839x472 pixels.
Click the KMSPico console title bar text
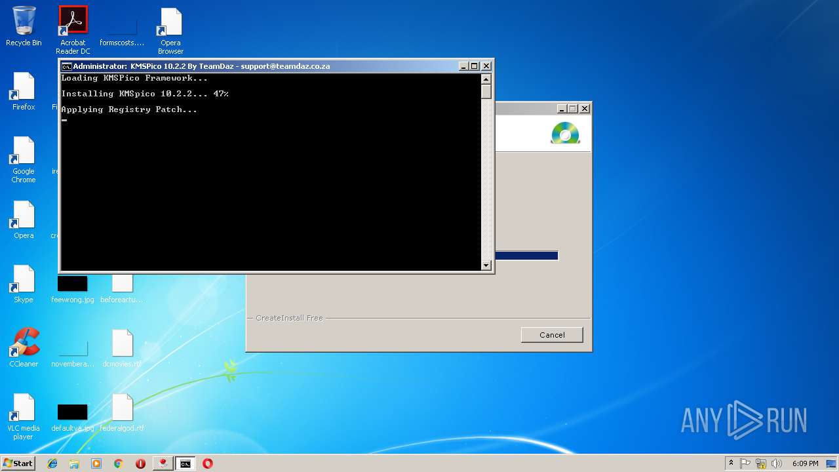pyautogui.click(x=201, y=66)
